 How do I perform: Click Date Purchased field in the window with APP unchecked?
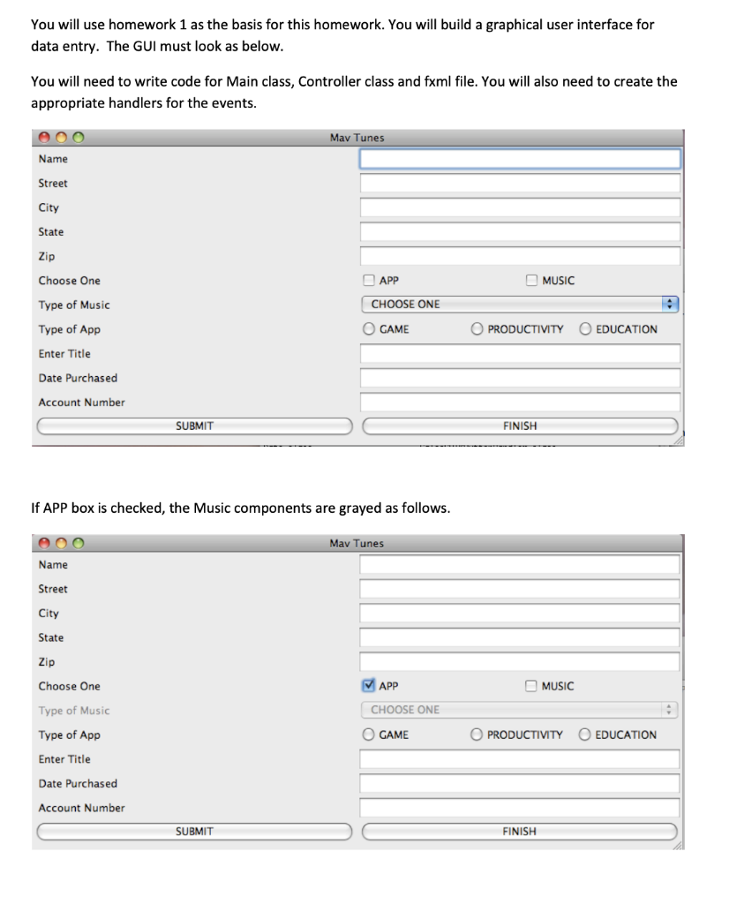point(520,378)
